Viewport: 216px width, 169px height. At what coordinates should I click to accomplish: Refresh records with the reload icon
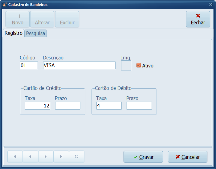(x=76, y=157)
